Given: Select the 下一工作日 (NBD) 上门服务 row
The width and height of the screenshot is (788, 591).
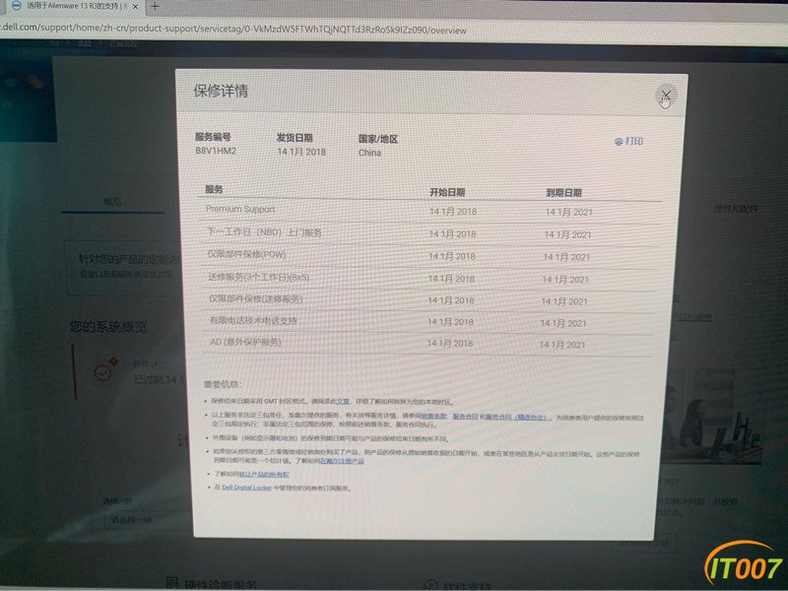Looking at the screenshot, I should pos(429,233).
